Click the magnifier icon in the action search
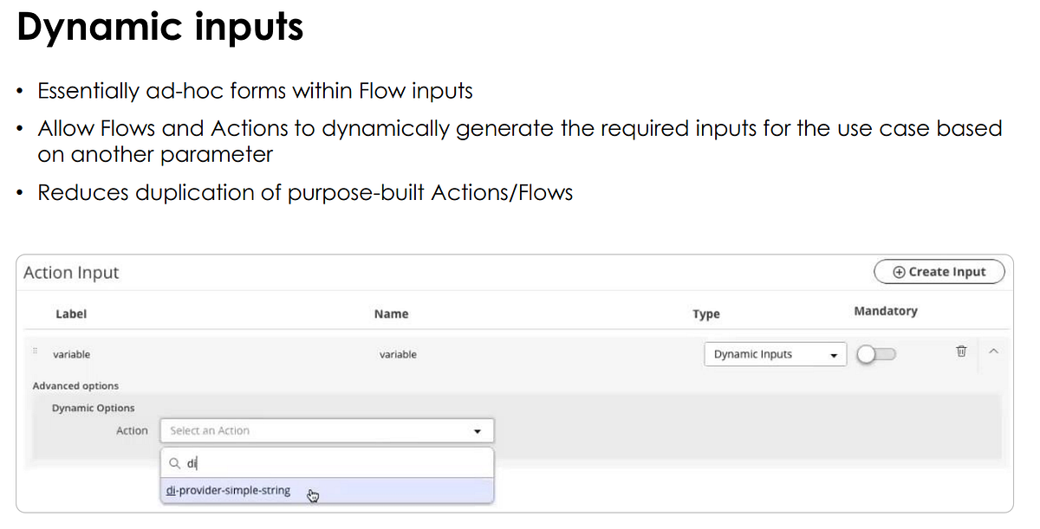The height and width of the screenshot is (529, 1040). point(174,463)
